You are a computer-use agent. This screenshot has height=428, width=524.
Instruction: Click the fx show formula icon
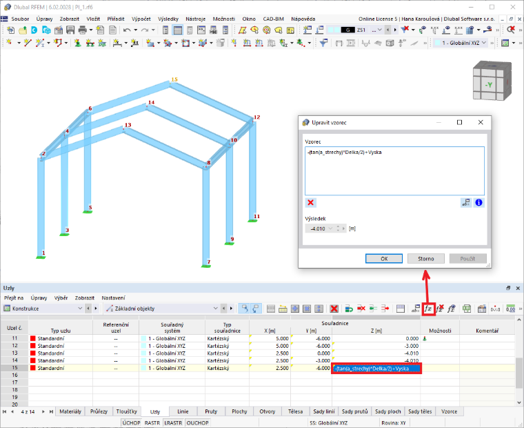[451, 309]
